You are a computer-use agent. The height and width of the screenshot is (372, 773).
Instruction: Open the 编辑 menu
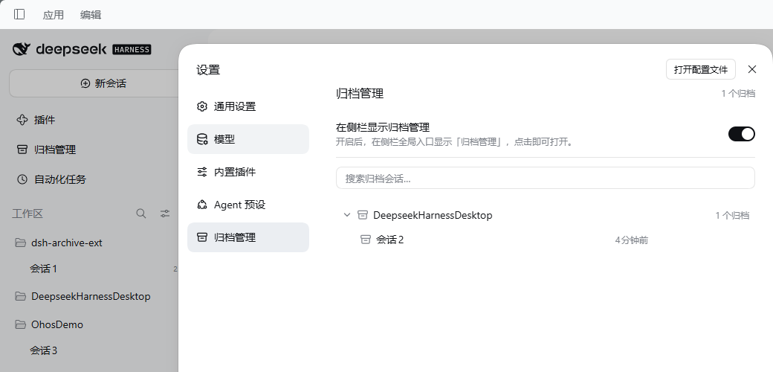click(x=91, y=15)
